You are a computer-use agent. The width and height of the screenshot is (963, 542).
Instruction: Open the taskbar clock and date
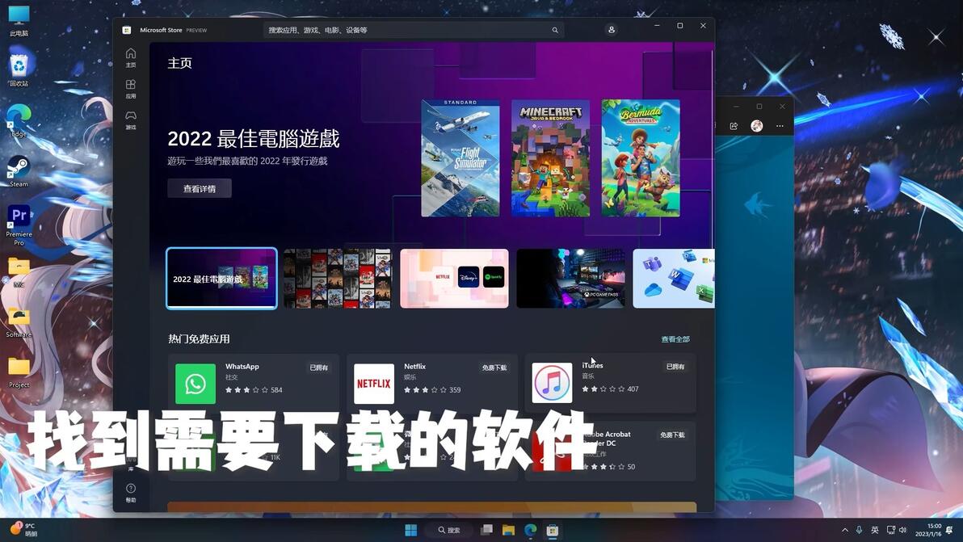[x=928, y=530]
